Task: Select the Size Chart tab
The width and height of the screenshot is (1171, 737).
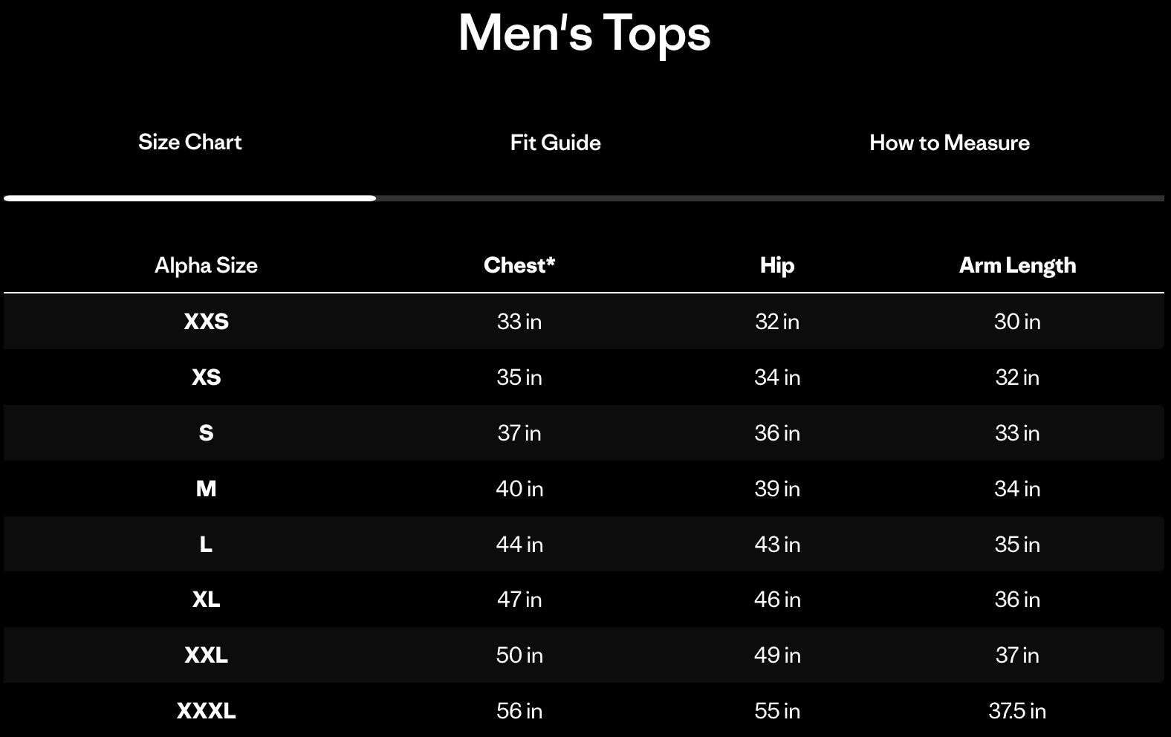Action: (188, 143)
